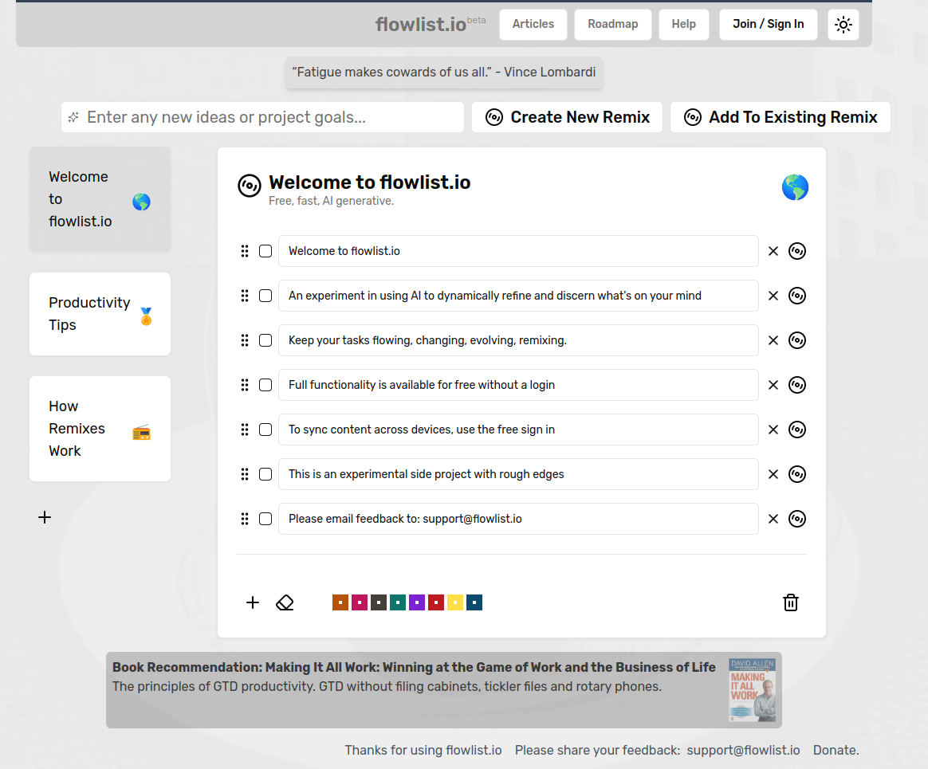Click the Vince Lombardi quote banner
928x769 pixels.
pyautogui.click(x=444, y=73)
